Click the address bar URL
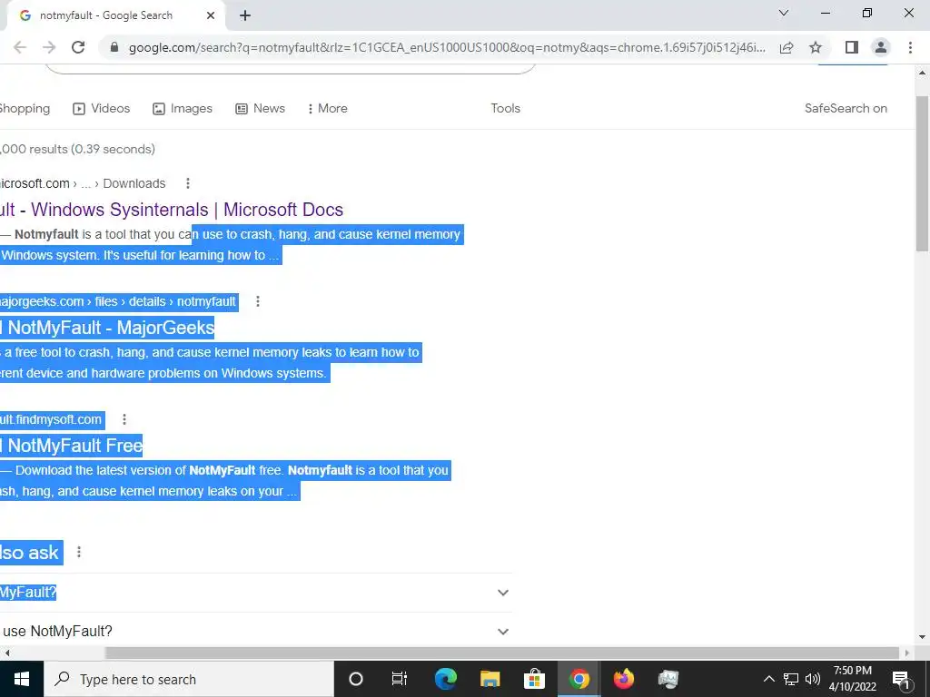This screenshot has width=930, height=697. [x=447, y=47]
